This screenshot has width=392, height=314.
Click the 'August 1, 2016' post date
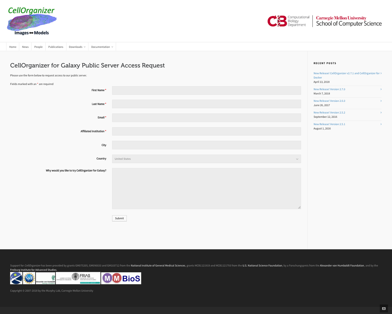[322, 128]
